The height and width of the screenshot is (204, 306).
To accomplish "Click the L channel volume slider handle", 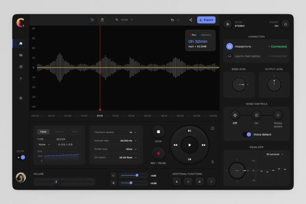I will coord(137,175).
